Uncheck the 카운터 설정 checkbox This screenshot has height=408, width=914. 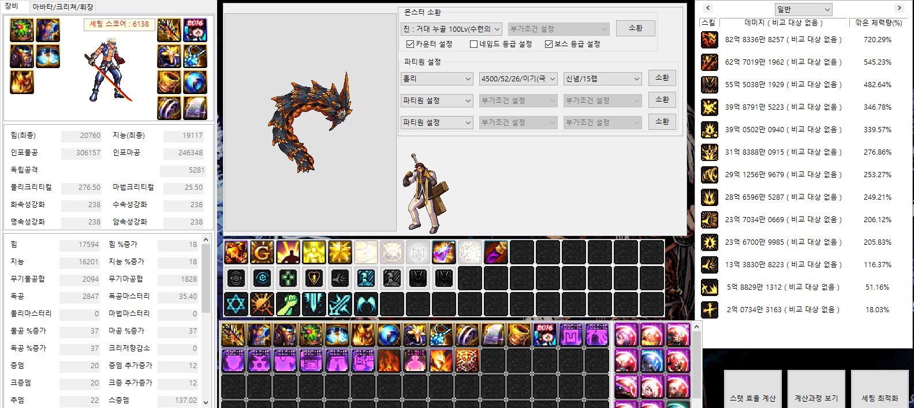click(410, 44)
